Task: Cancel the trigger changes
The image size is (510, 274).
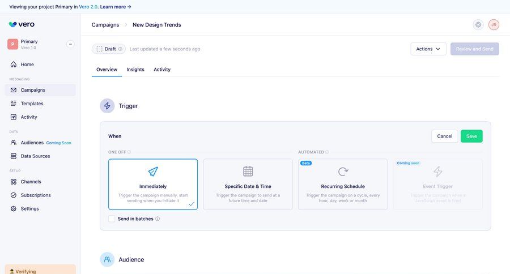Action: click(445, 136)
